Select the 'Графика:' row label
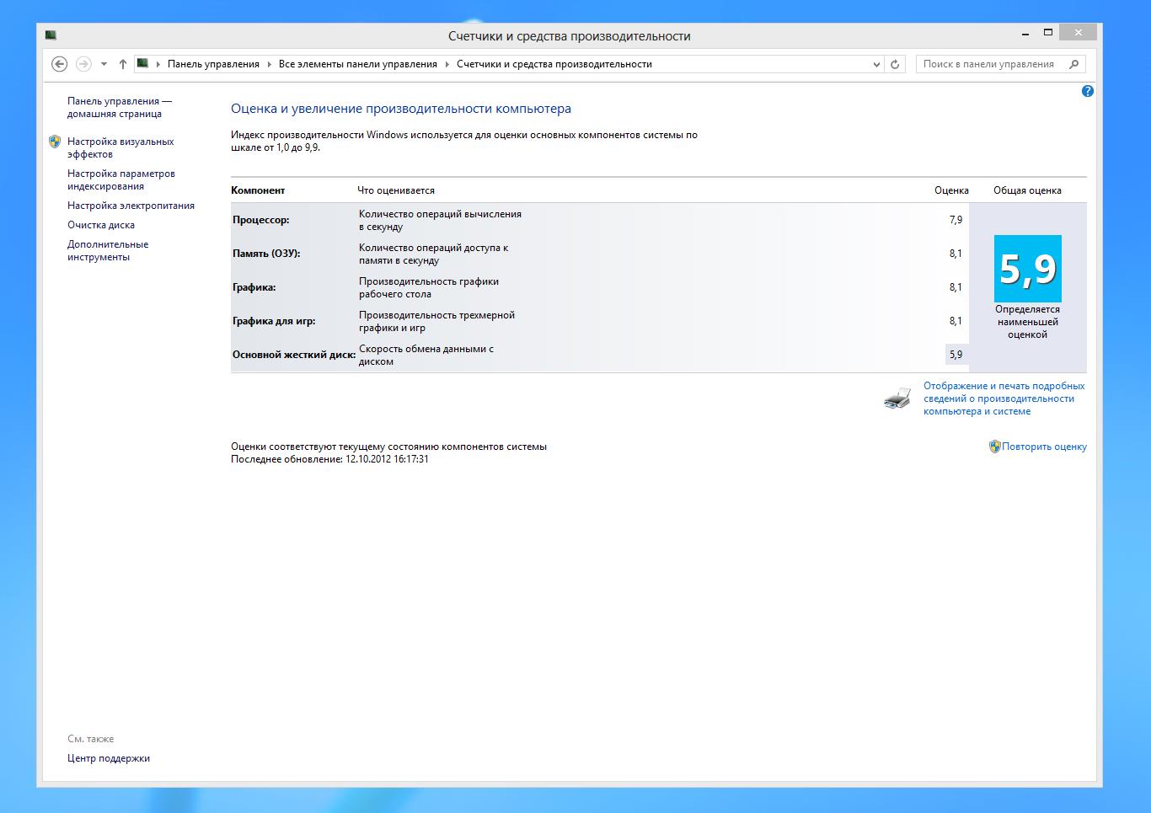This screenshot has height=813, width=1151. (254, 287)
